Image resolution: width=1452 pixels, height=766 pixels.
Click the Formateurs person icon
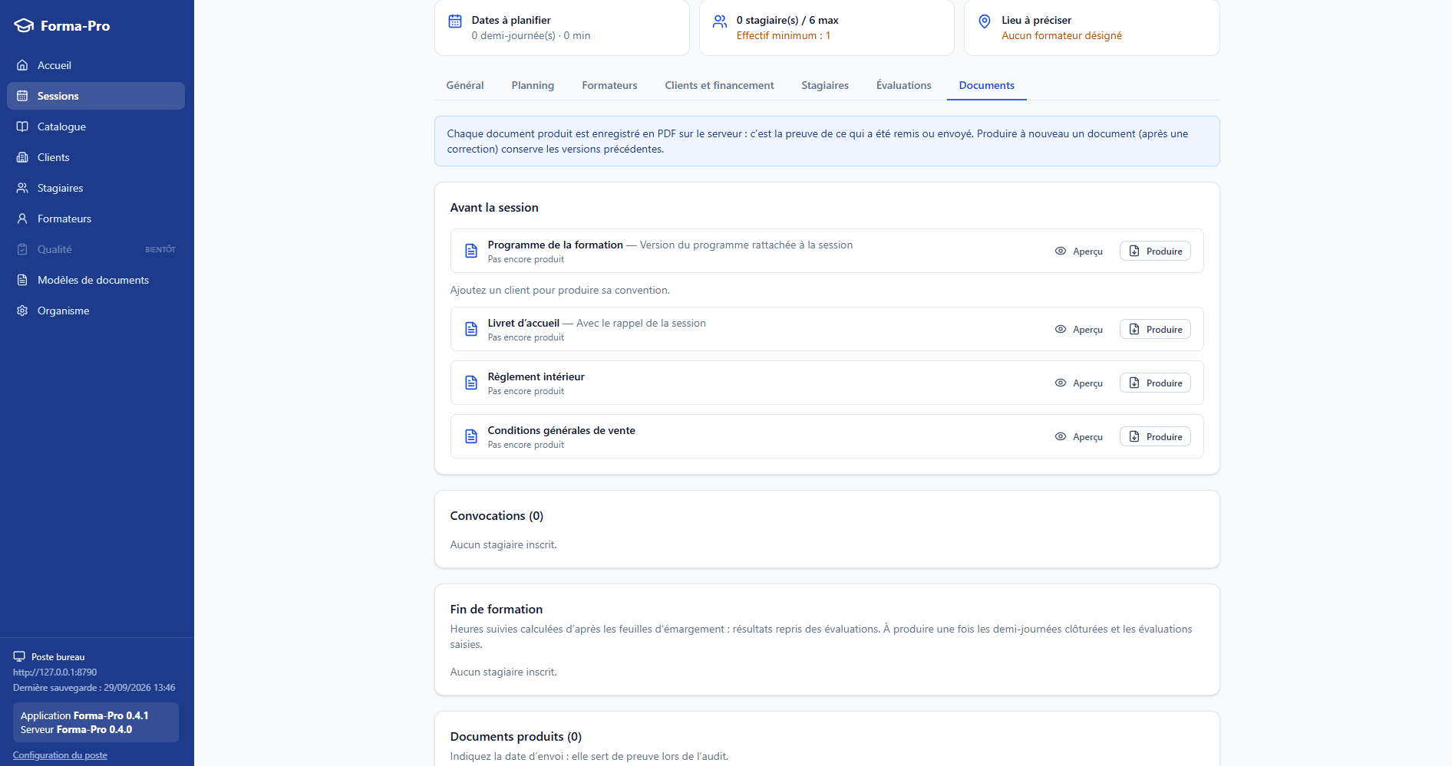click(x=22, y=219)
